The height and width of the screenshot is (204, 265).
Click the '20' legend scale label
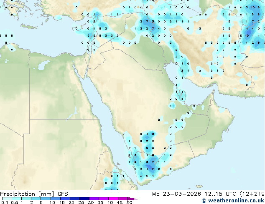pyautogui.click(x=71, y=202)
